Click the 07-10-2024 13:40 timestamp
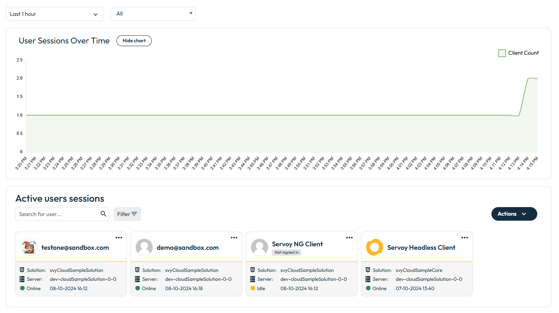559x313 pixels. point(415,289)
